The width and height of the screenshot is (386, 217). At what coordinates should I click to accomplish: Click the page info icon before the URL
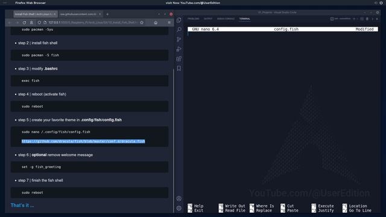click(45, 23)
